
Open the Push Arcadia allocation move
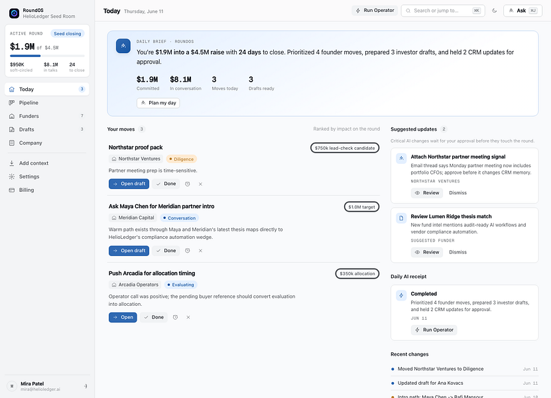point(123,318)
